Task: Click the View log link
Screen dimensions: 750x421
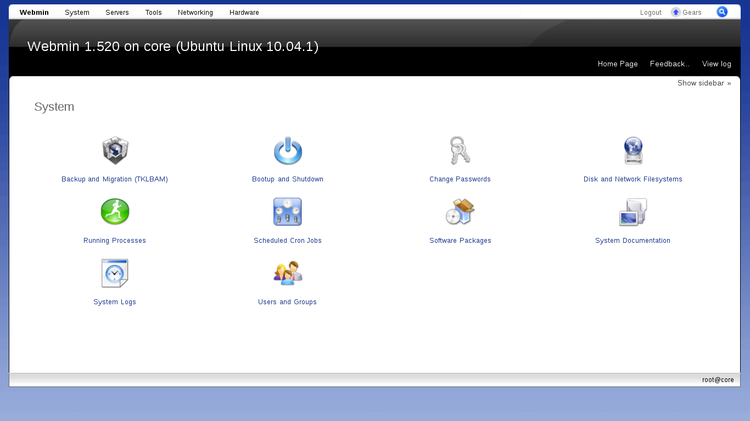Action: [717, 64]
